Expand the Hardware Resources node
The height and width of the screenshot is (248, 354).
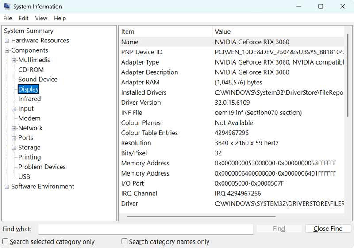coord(7,41)
